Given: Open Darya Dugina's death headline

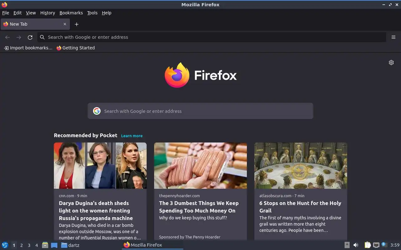Looking at the screenshot, I should point(96,211).
